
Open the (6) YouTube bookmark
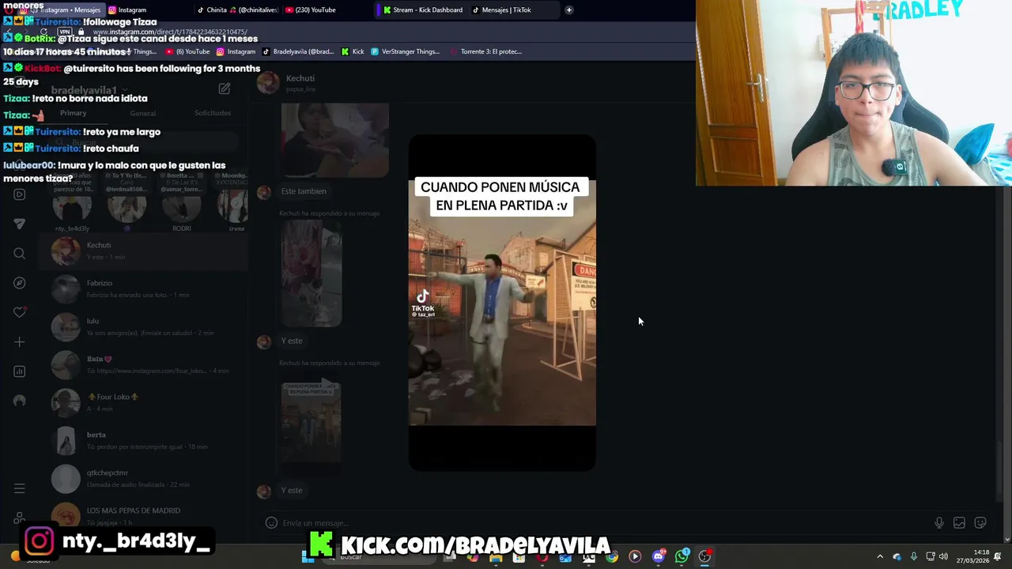click(x=188, y=51)
